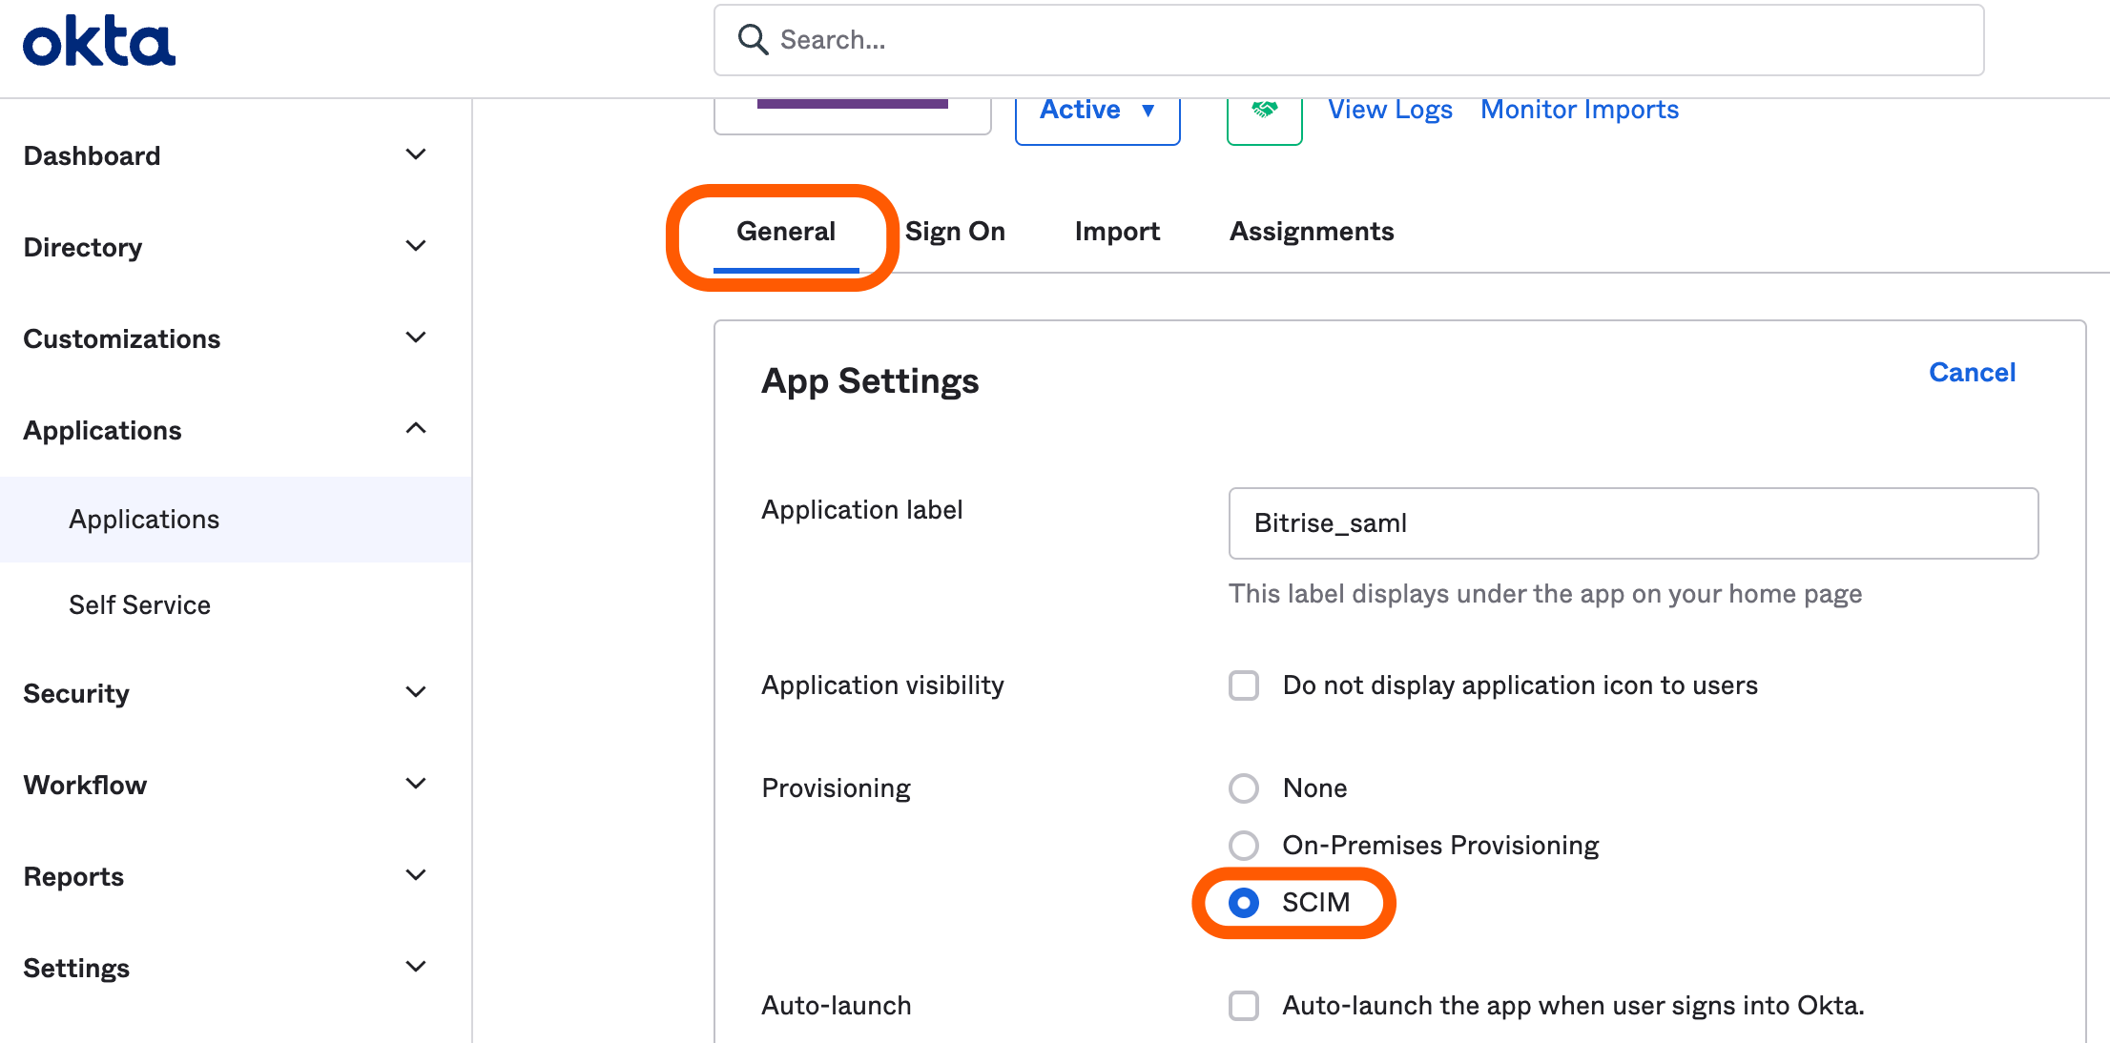The image size is (2110, 1043).
Task: Check 'Do not display application icon' box
Action: point(1244,685)
